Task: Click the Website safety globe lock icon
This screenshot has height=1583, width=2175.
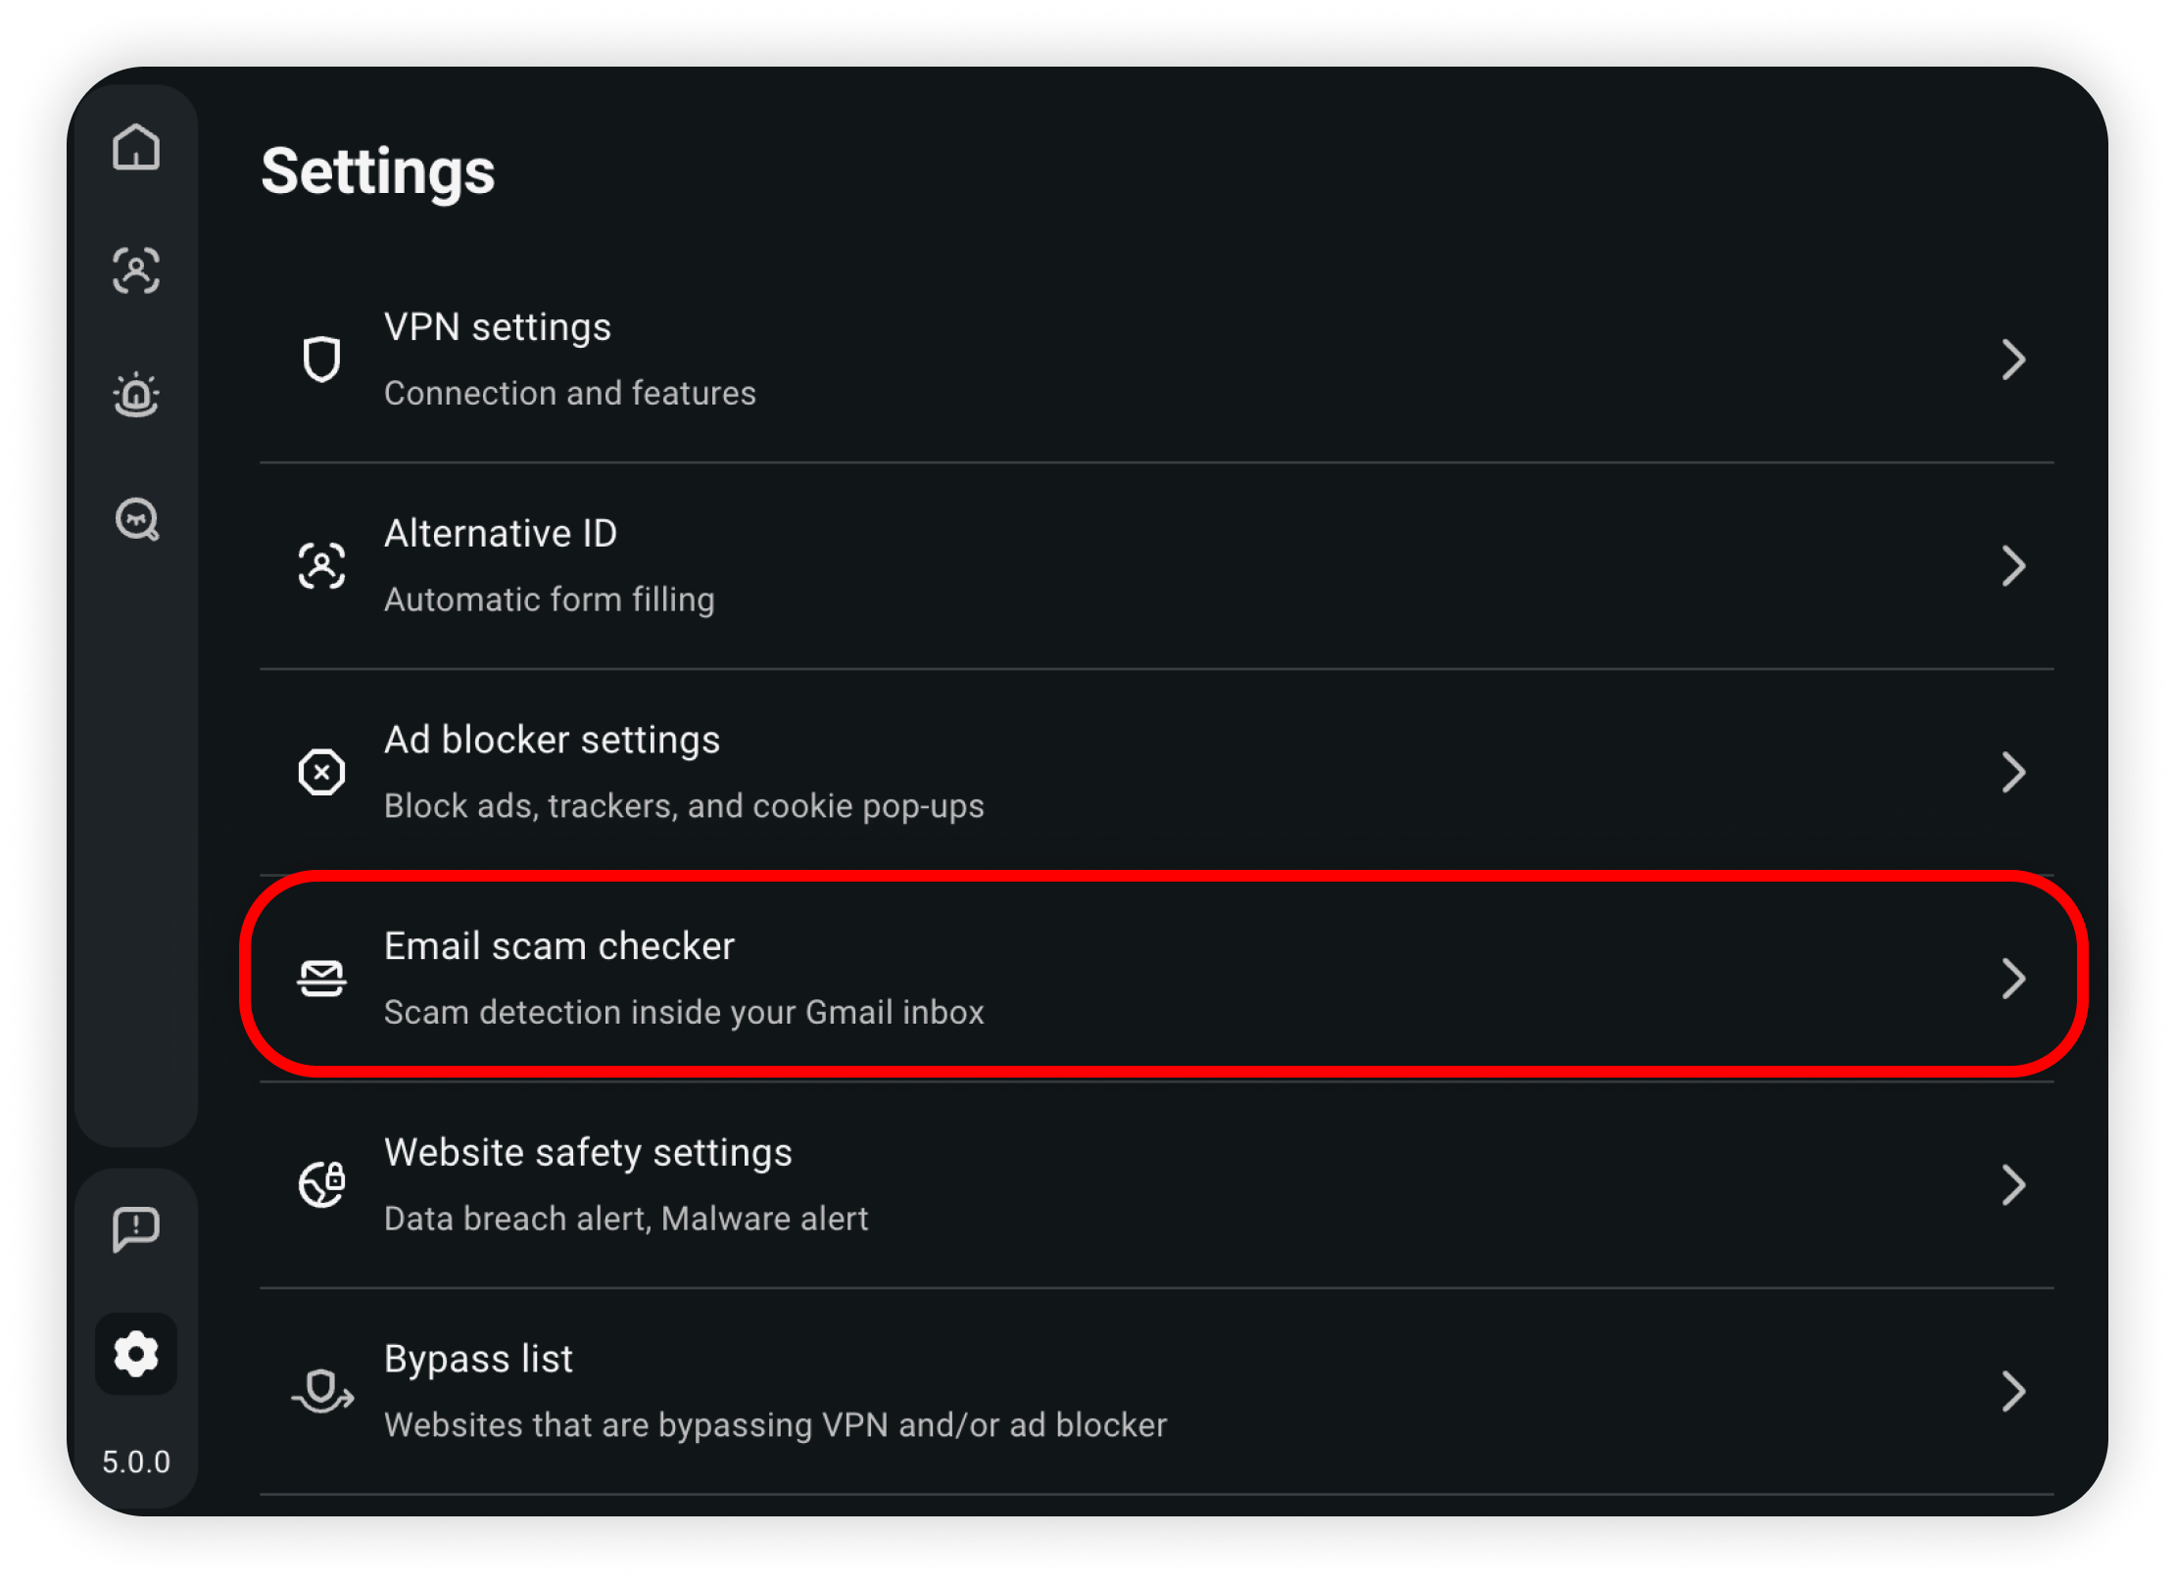Action: (x=321, y=1184)
